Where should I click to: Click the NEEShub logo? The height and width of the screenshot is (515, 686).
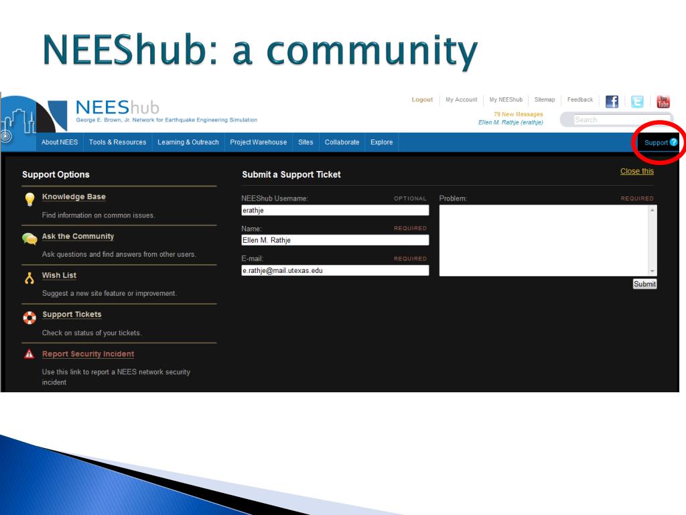click(x=117, y=107)
